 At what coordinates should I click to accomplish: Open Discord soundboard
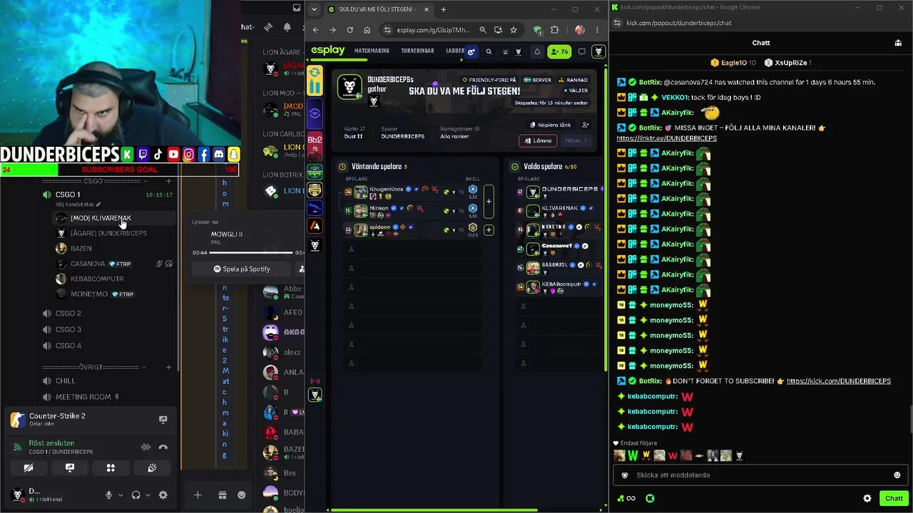(x=152, y=468)
